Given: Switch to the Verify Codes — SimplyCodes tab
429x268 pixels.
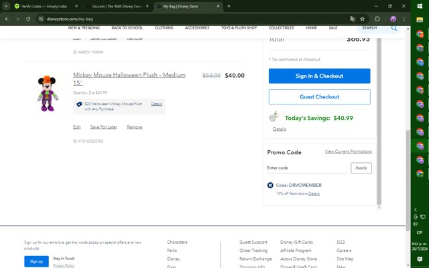Looking at the screenshot, I should [44, 6].
